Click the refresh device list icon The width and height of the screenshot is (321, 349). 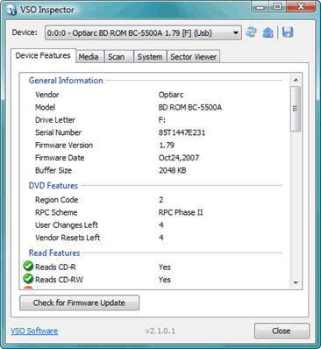[251, 32]
